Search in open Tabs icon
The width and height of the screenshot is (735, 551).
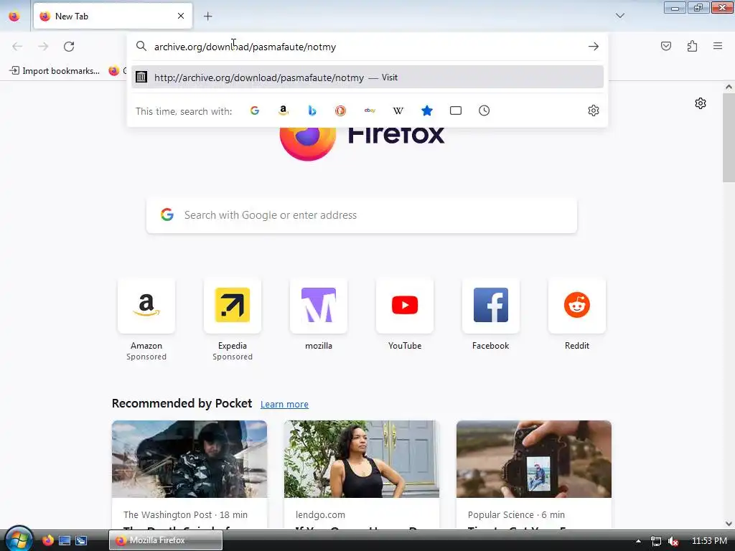456,110
